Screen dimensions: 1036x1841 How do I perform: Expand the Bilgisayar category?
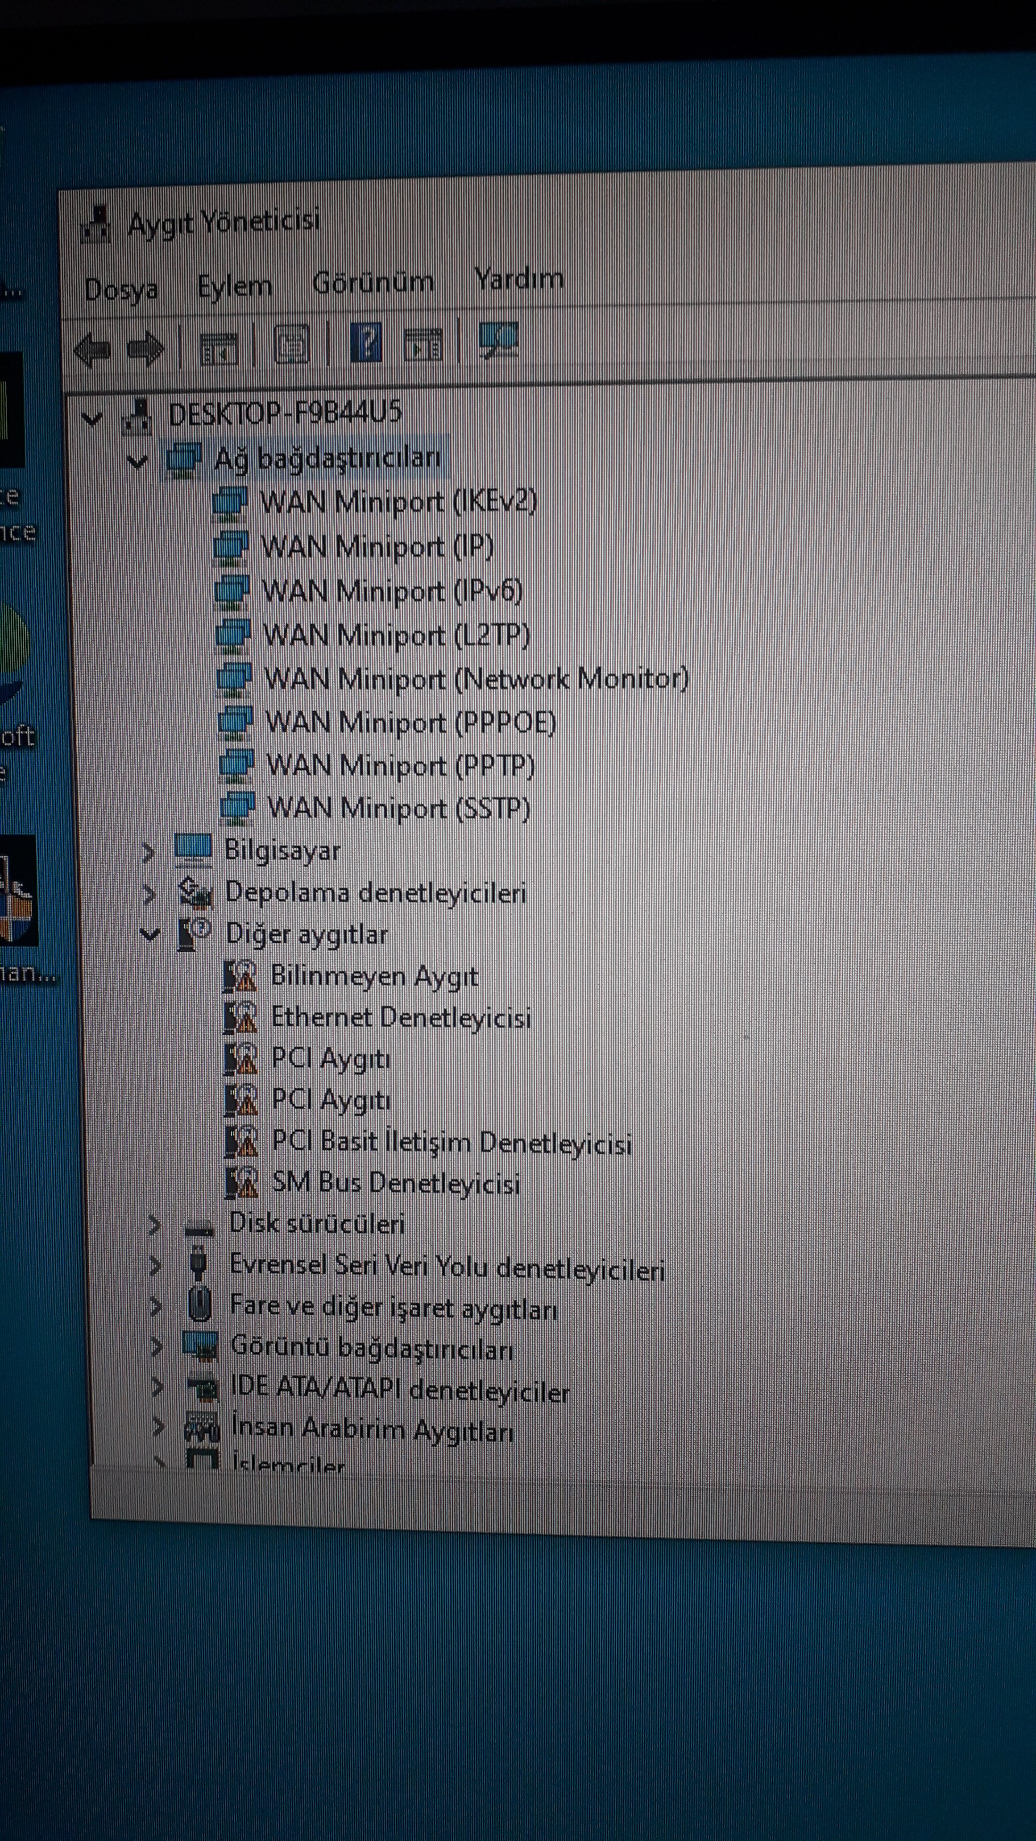(147, 852)
